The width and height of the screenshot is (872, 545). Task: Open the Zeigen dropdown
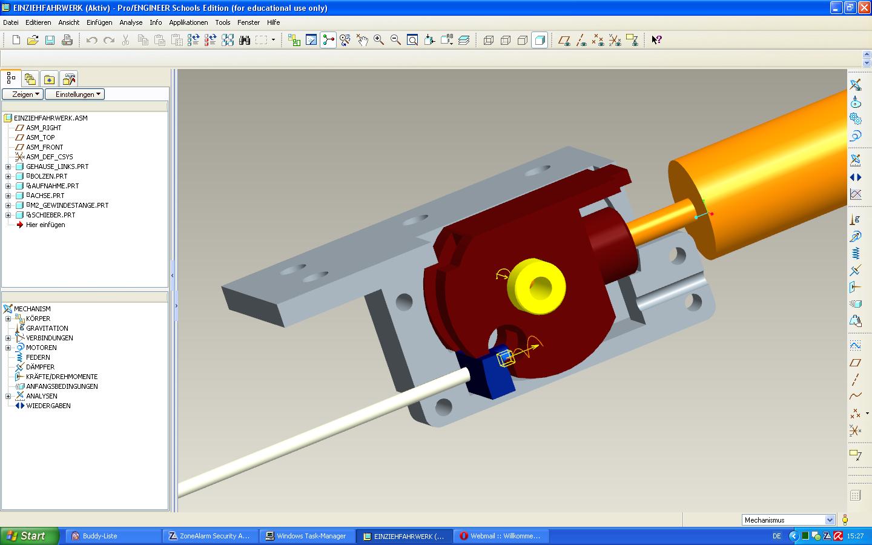click(23, 94)
